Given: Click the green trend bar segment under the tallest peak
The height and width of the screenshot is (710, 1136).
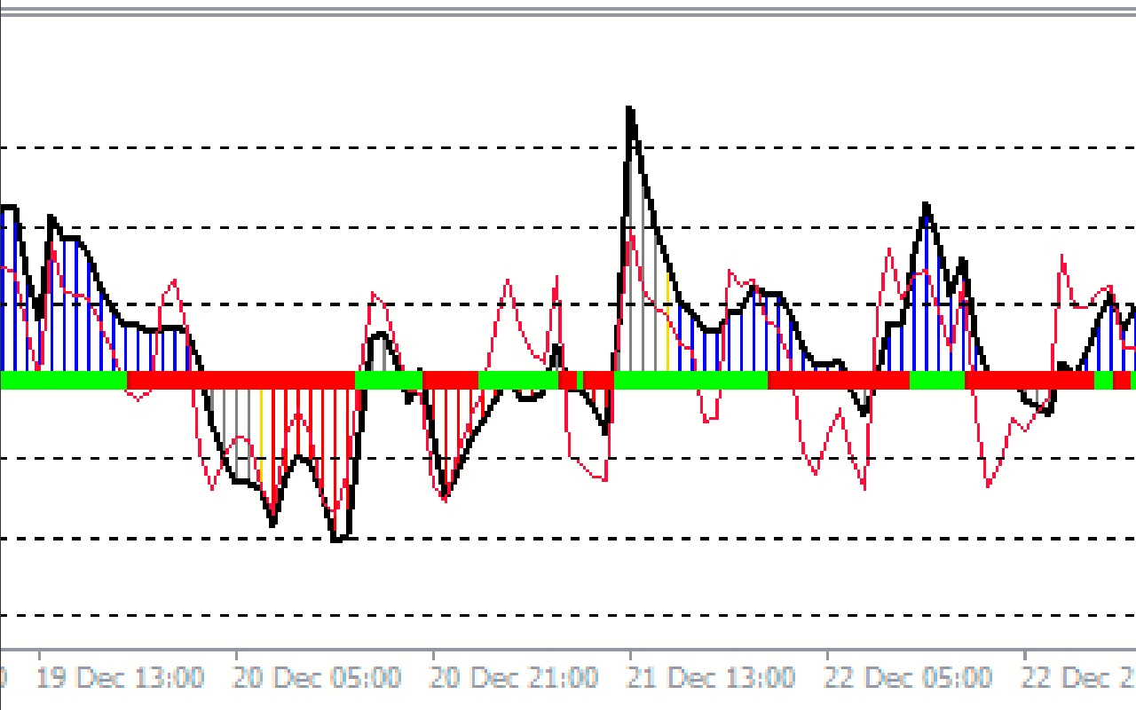Looking at the screenshot, I should click(x=690, y=380).
